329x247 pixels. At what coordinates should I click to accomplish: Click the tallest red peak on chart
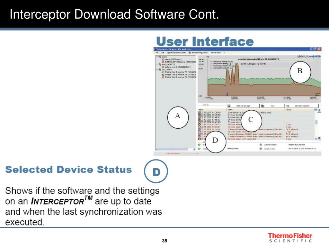[237, 74]
